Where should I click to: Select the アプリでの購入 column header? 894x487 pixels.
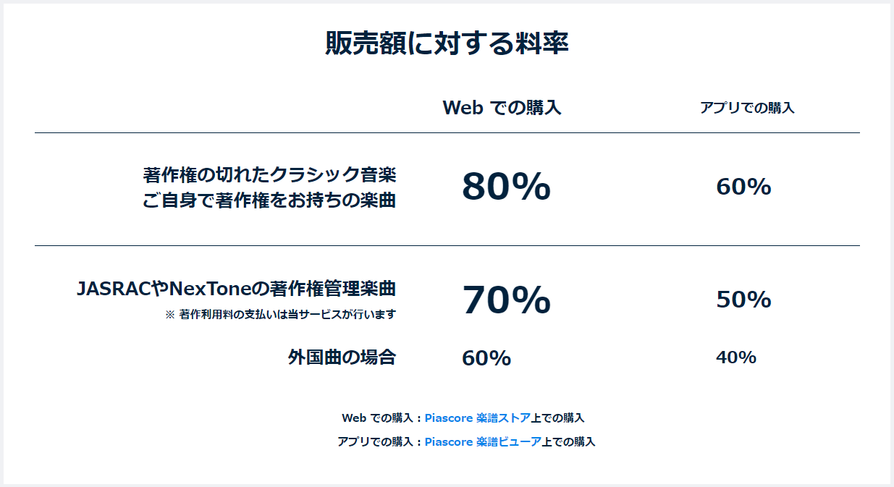[x=747, y=108]
